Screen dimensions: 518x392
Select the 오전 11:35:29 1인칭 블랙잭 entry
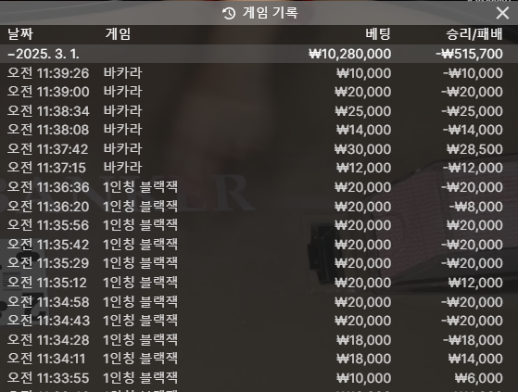coord(259,263)
